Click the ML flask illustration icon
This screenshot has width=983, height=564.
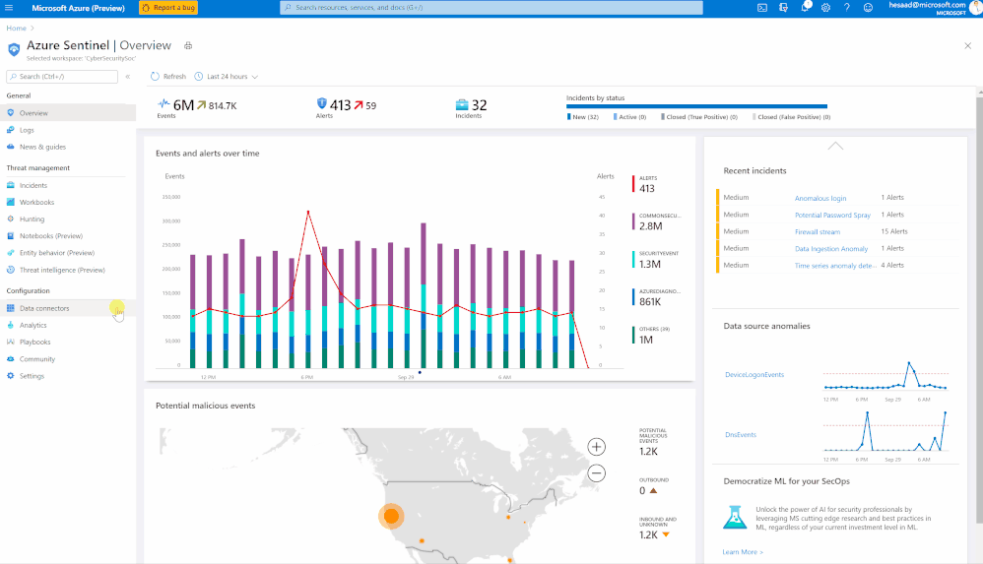point(735,517)
